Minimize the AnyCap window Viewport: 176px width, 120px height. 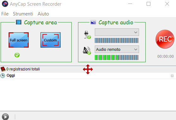tap(130, 4)
